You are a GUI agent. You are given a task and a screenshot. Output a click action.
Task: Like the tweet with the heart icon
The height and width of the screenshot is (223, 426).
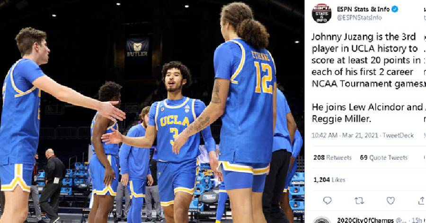point(390,200)
